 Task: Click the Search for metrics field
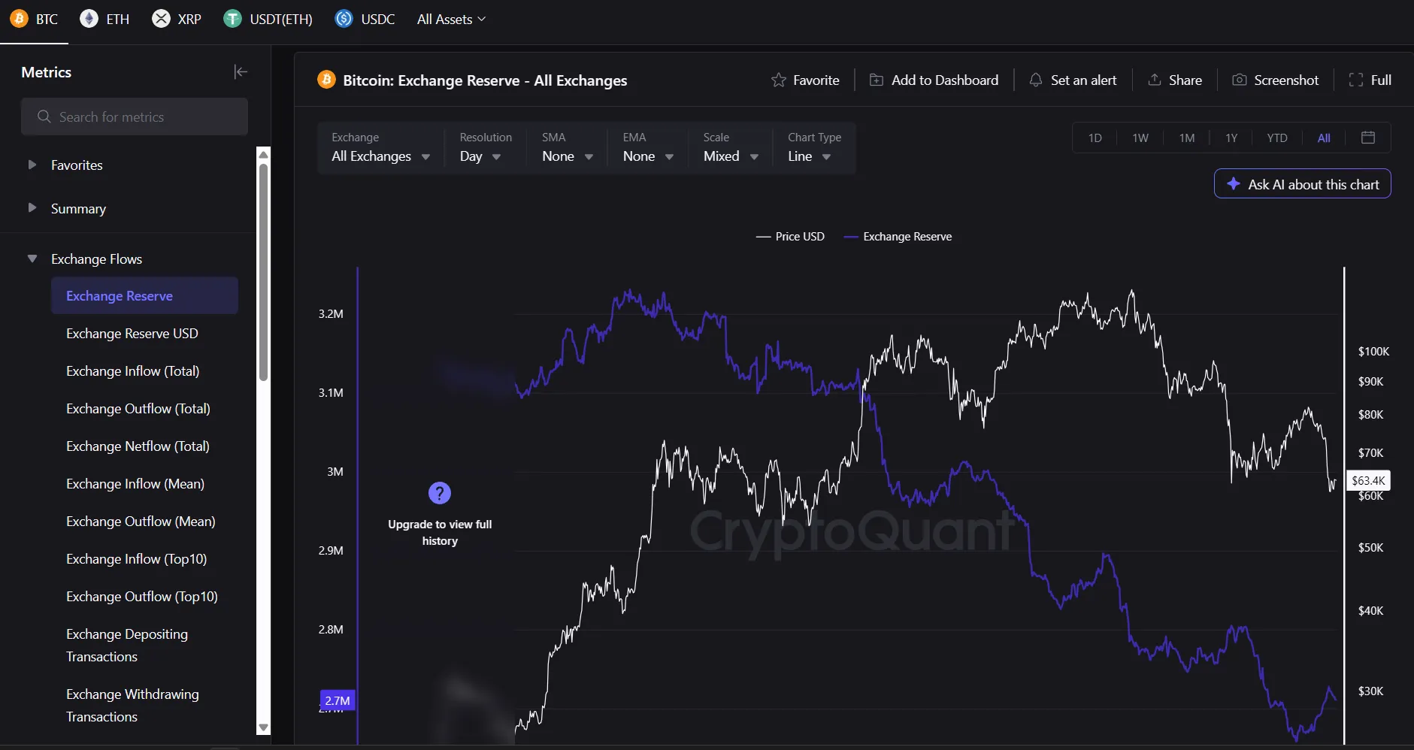[x=135, y=116]
